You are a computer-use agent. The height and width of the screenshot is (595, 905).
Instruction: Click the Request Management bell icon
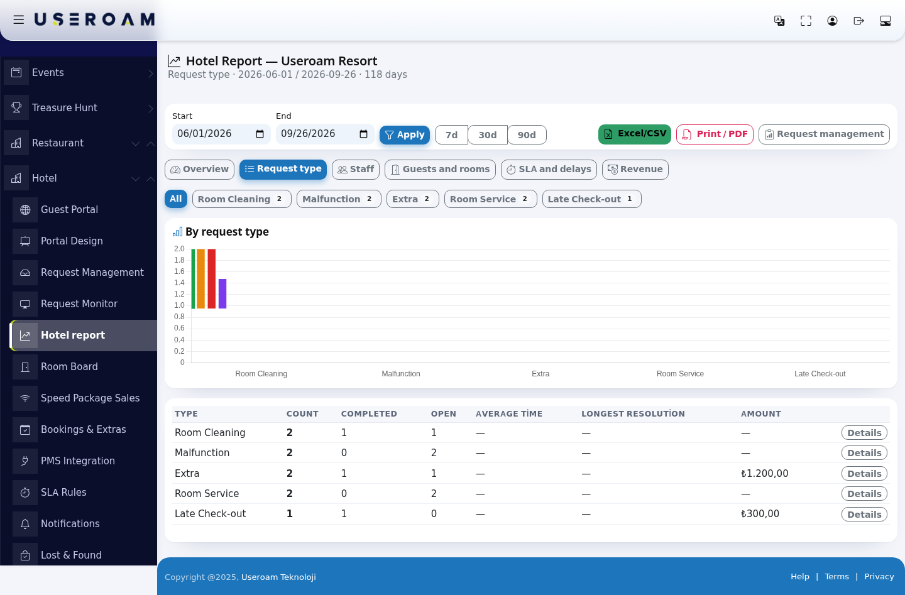click(25, 272)
